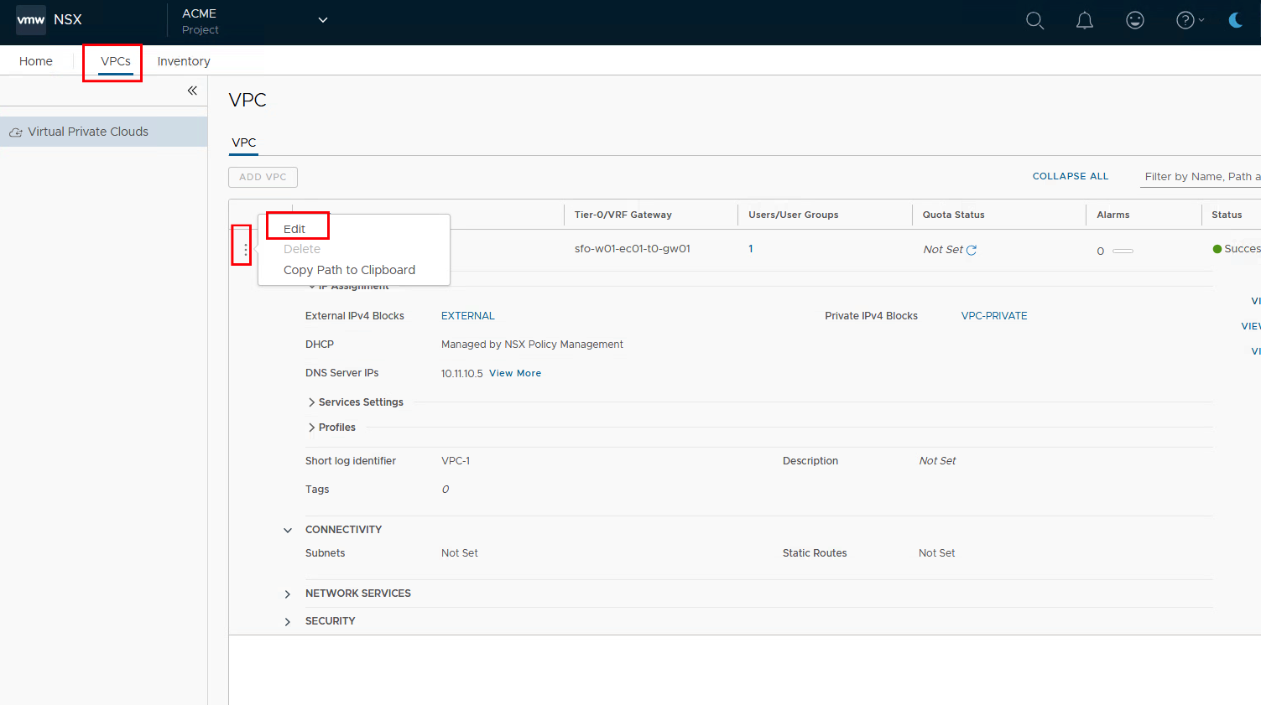Viewport: 1261px width, 705px height.
Task: Click the three-dot actions menu for VPC row
Action: [x=245, y=250]
